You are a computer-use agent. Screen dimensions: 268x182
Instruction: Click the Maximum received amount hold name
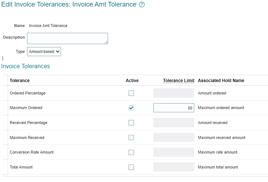[222, 138]
